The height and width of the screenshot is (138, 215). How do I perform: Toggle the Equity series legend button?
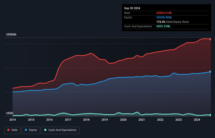tap(31, 130)
